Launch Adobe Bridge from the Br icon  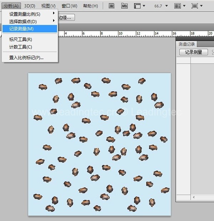coord(112,6)
